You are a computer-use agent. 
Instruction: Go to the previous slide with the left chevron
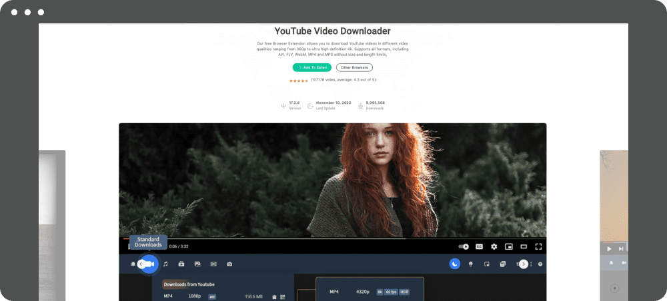pos(141,264)
